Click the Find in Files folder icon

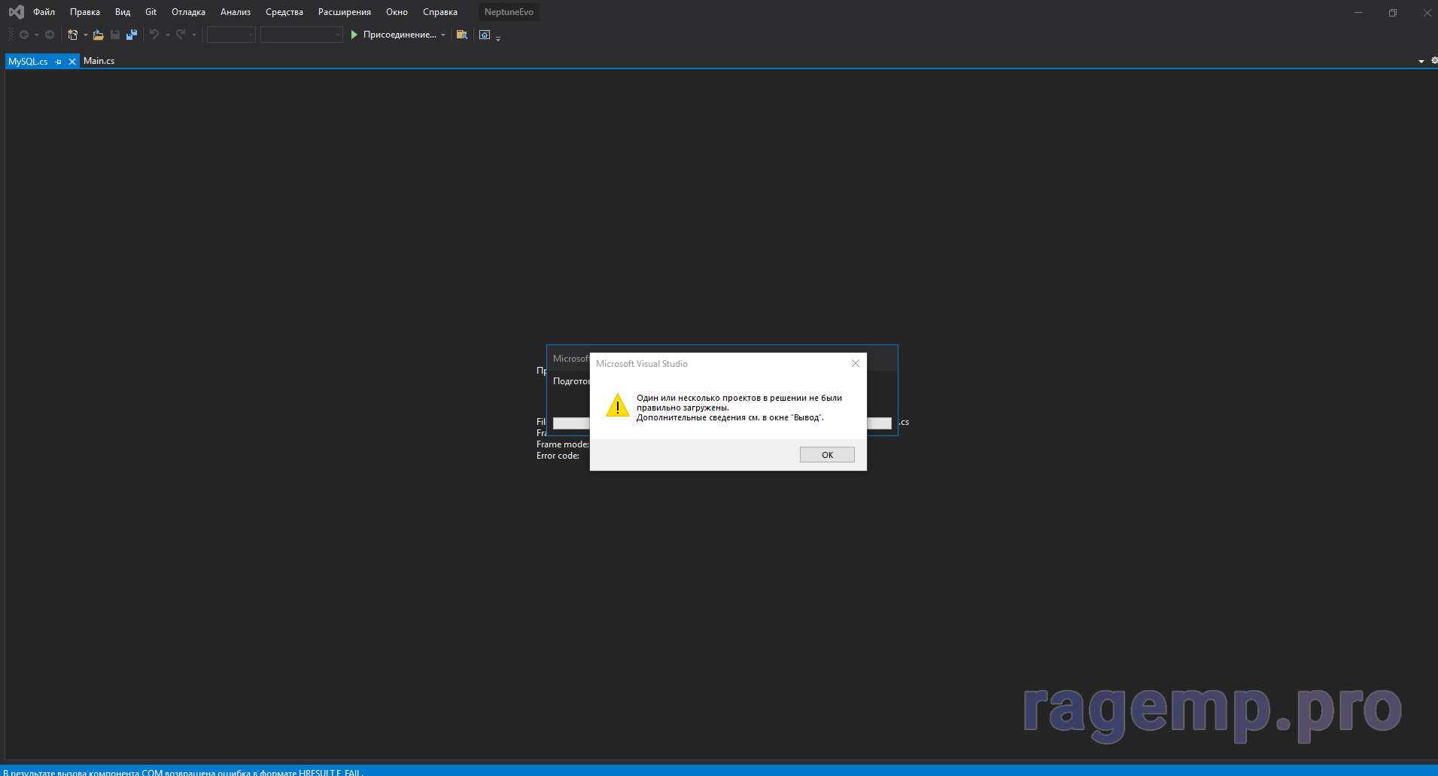point(462,35)
